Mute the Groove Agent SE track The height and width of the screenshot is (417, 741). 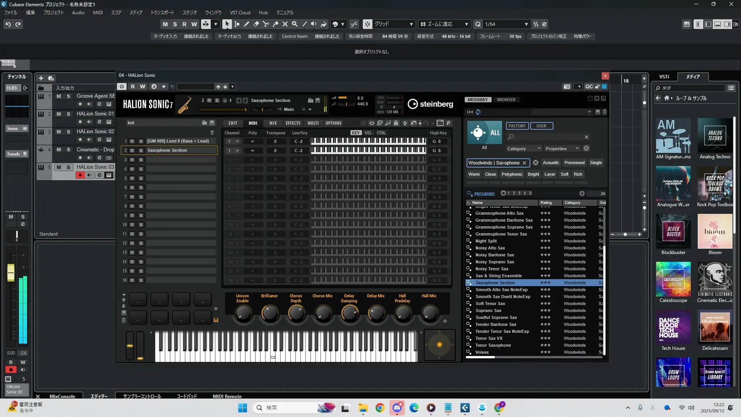click(59, 96)
